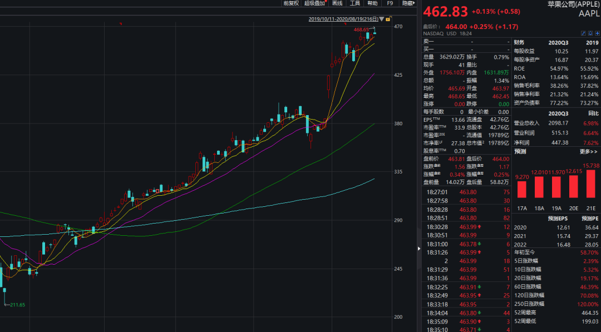The image size is (601, 332).
Task: Select the 18:27:01 trade tick row
Action: click(466, 191)
